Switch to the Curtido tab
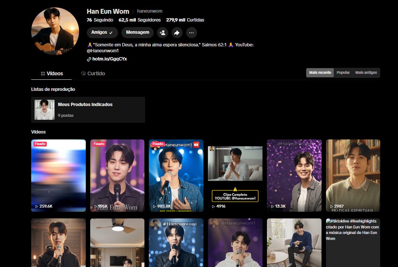 pyautogui.click(x=93, y=73)
